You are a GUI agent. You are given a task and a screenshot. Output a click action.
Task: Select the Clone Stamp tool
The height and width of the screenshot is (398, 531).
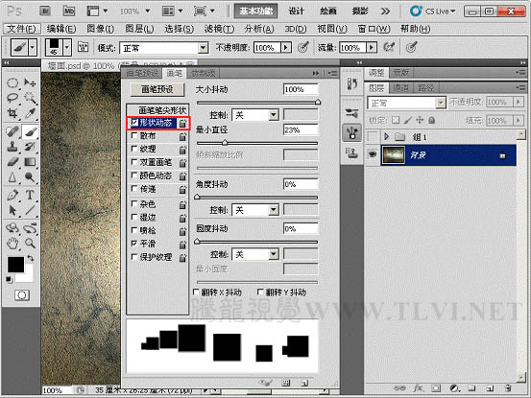pos(12,147)
